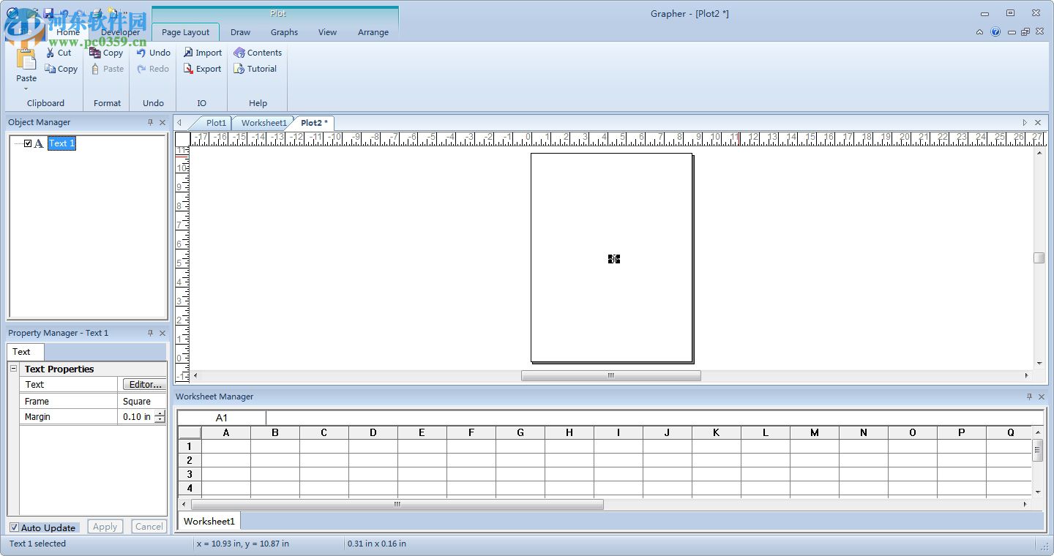The image size is (1054, 556).
Task: Open the Tutorial help
Action: pos(239,69)
